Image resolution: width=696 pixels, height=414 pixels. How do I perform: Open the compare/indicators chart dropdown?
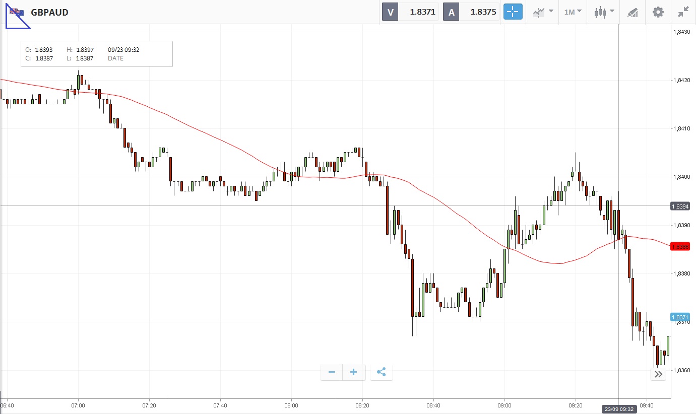(x=543, y=12)
